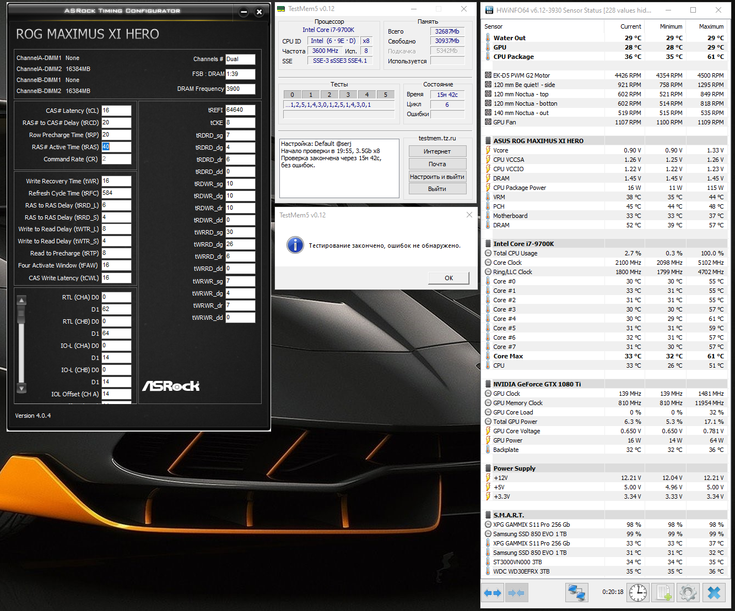Click the icon beside the S.M.A.R.T. header
This screenshot has width=735, height=611.
(488, 515)
